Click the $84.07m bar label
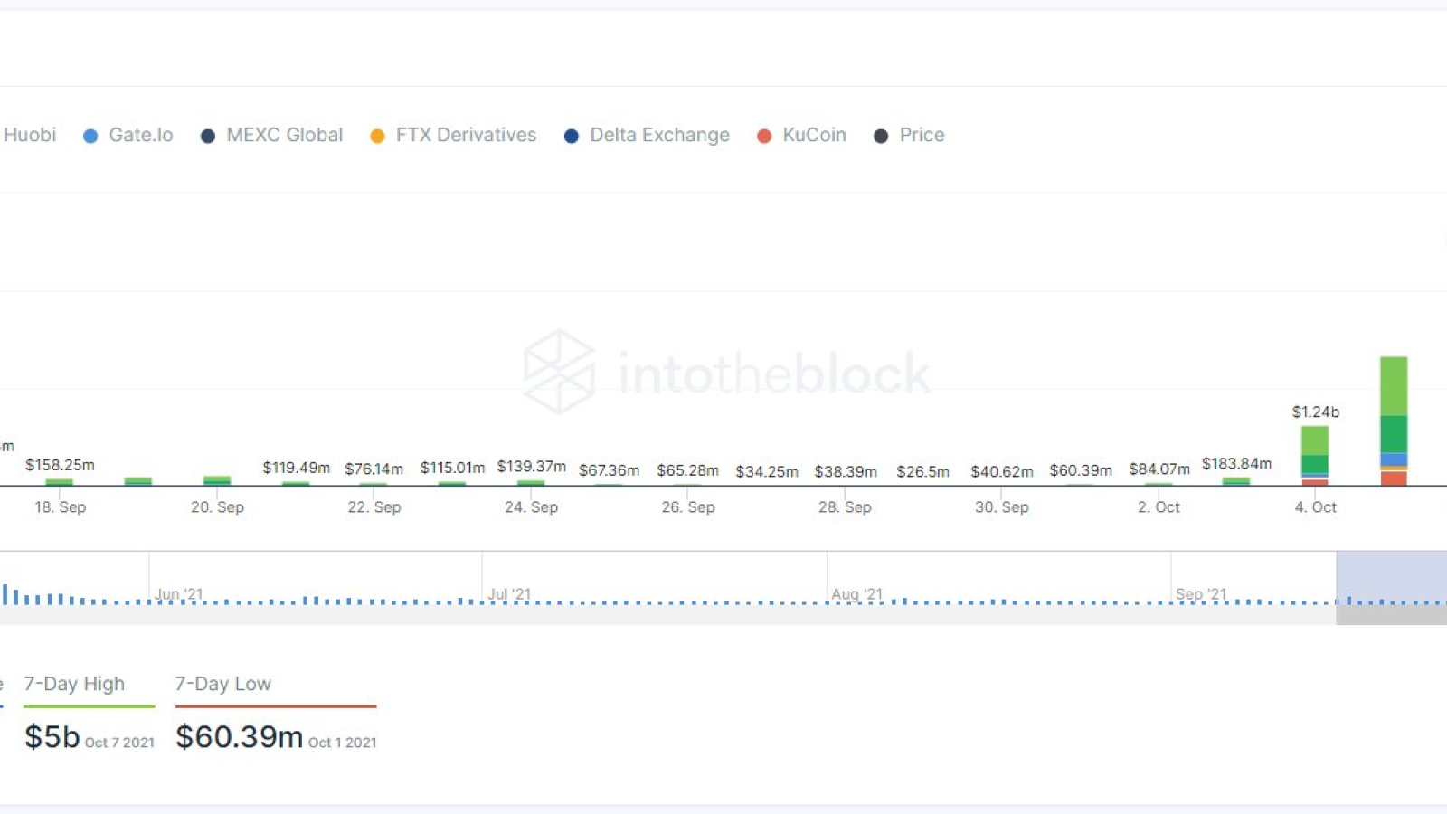Viewport: 1447px width, 814px height. [x=1159, y=469]
